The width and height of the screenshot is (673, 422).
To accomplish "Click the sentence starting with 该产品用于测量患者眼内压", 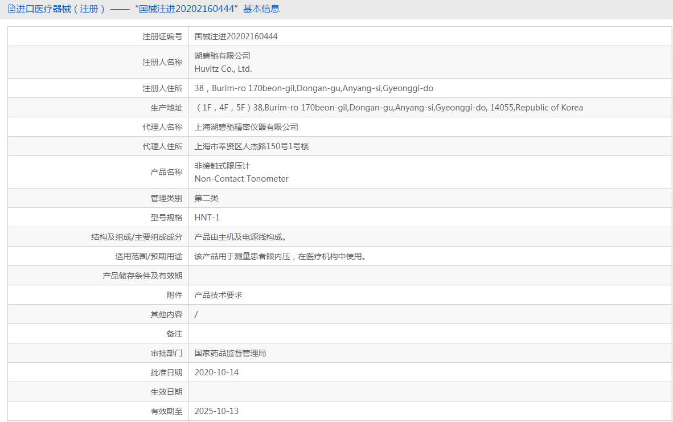I will tap(280, 256).
